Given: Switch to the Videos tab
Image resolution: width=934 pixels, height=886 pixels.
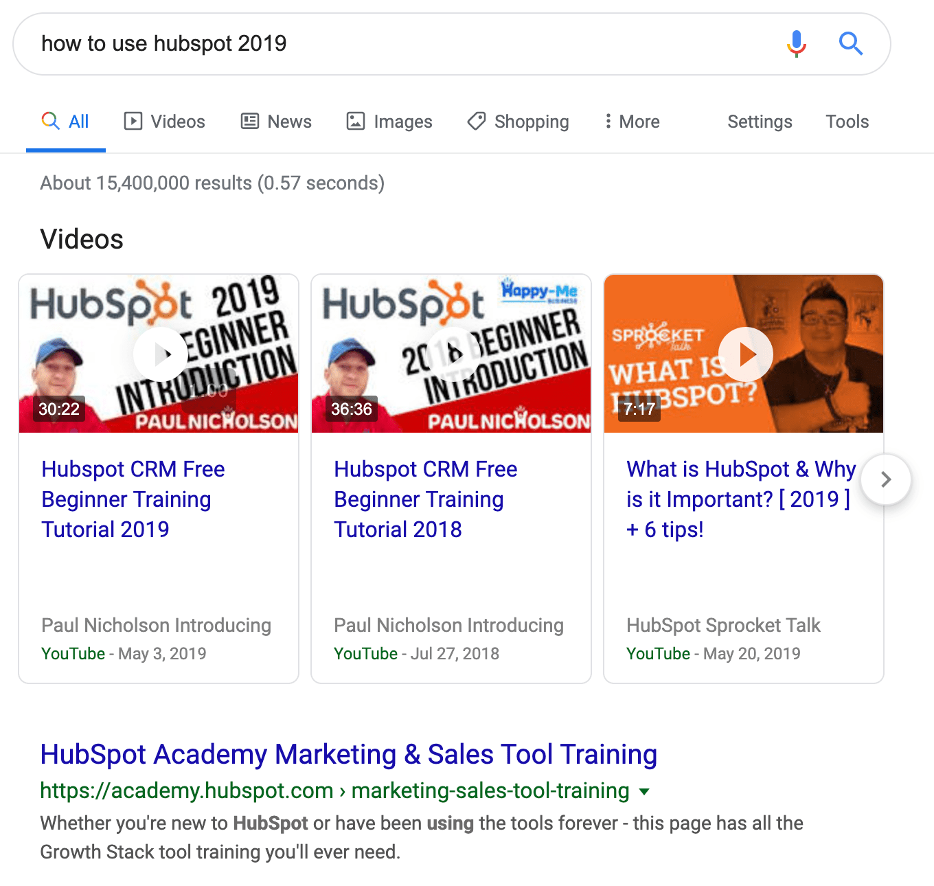Looking at the screenshot, I should (x=164, y=122).
